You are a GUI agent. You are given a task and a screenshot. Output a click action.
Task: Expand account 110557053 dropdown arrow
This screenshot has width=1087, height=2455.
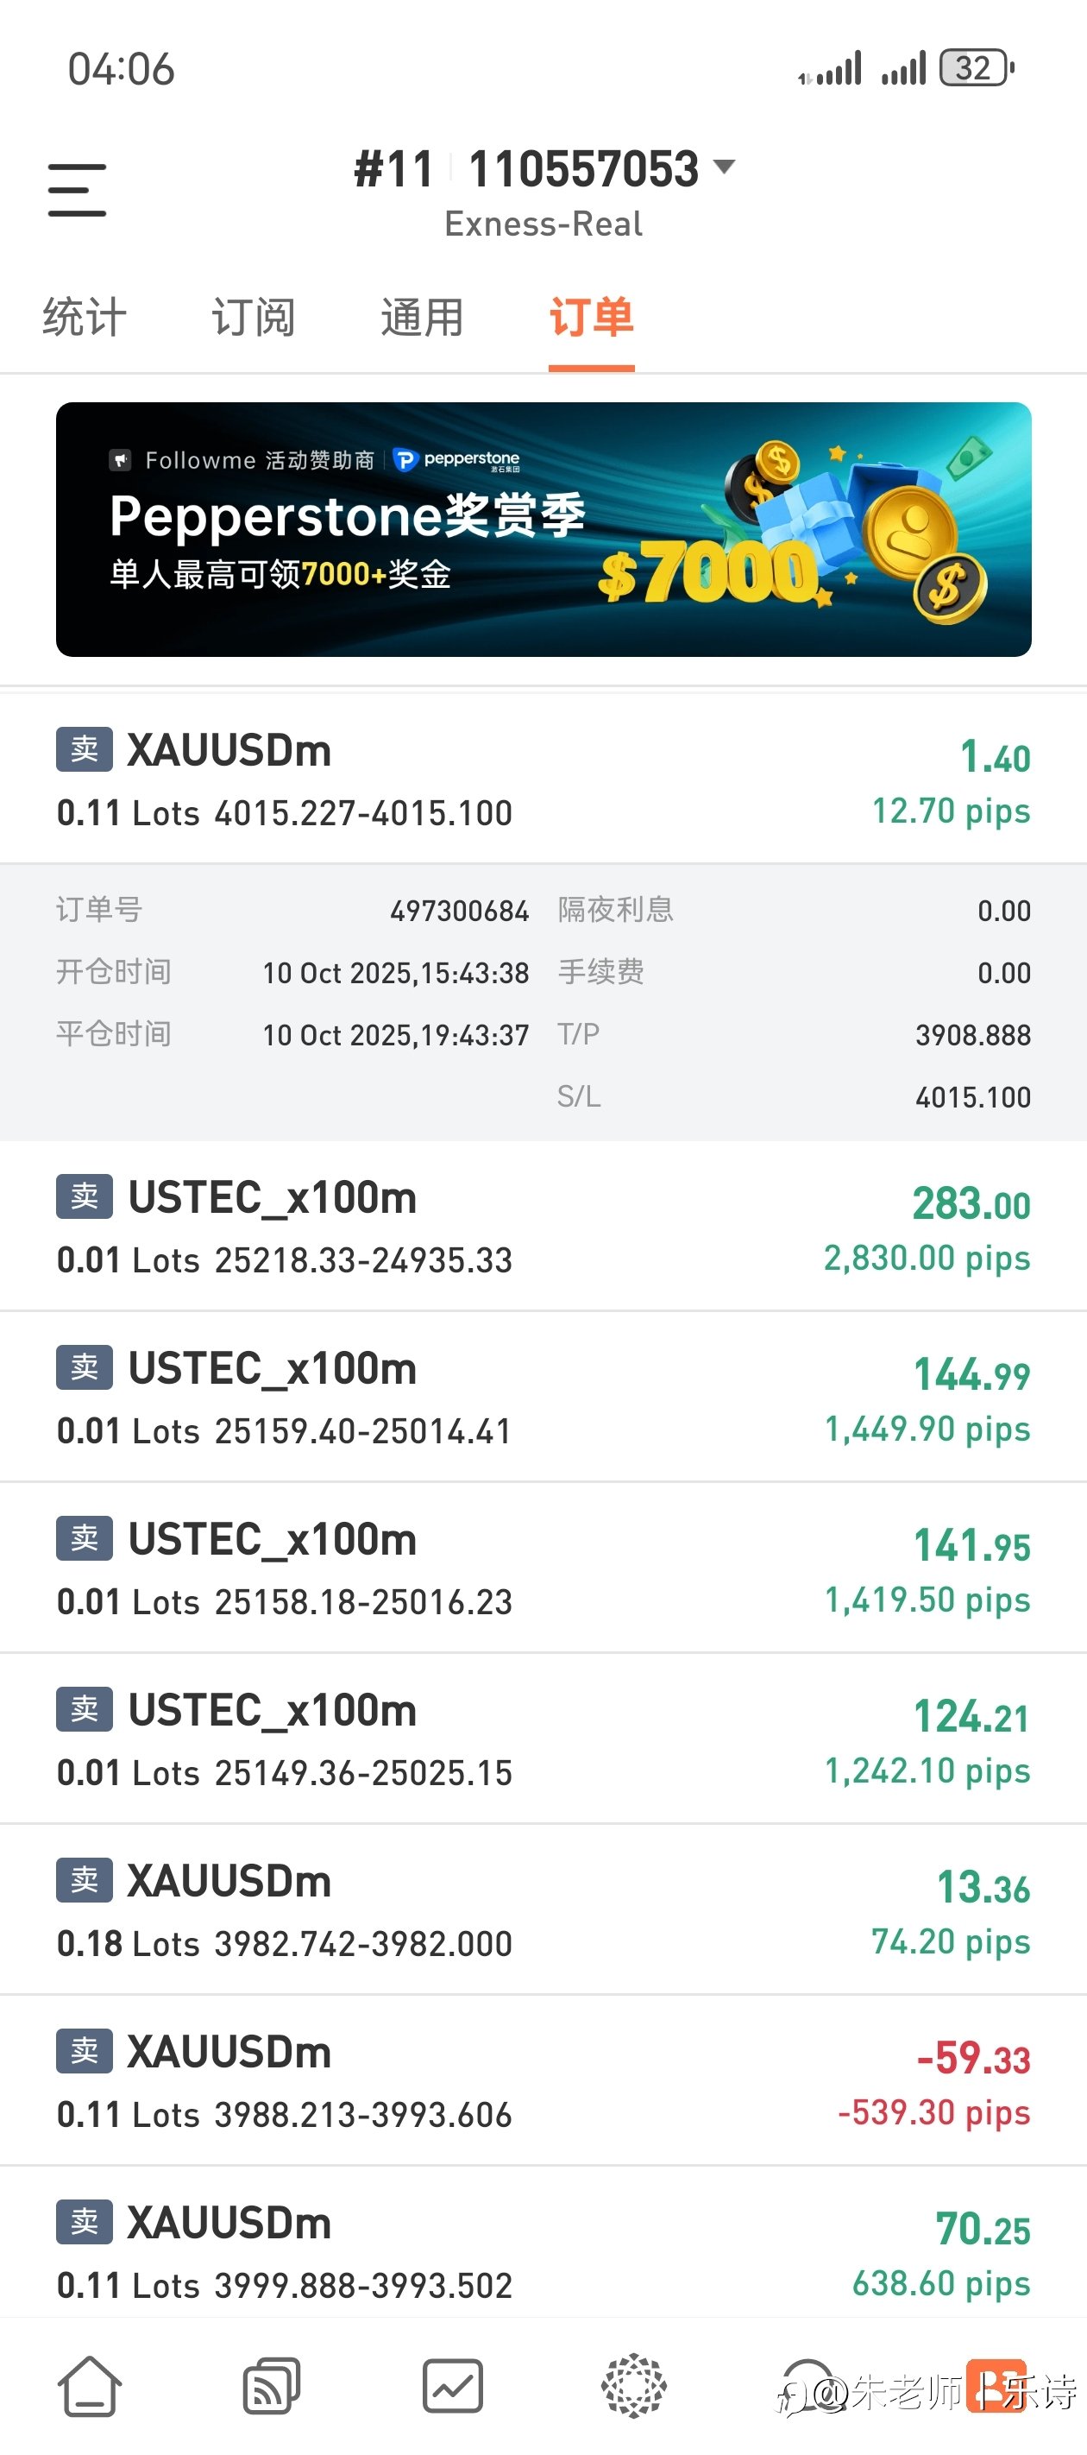pos(725,167)
